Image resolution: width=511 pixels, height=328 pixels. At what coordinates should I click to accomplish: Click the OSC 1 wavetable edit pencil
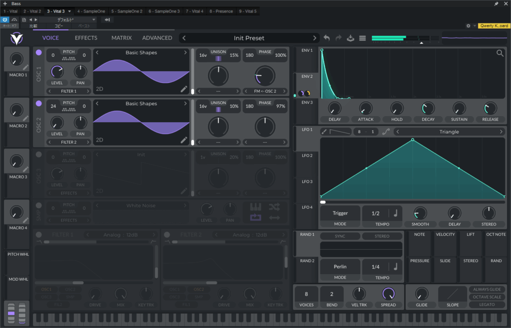point(184,89)
